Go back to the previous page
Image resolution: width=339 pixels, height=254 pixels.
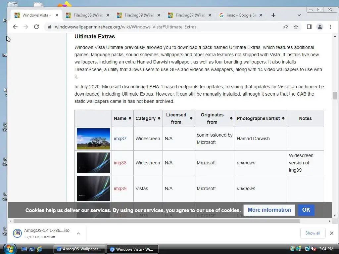(x=15, y=27)
